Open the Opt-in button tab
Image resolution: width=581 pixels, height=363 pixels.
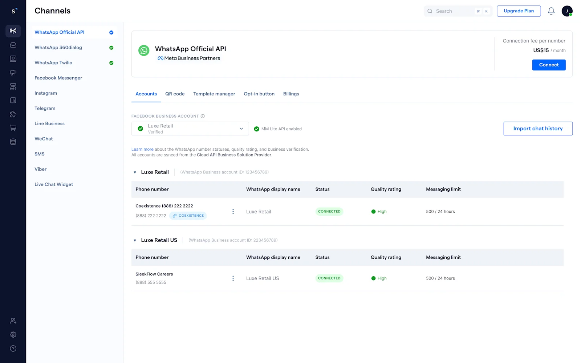point(259,94)
